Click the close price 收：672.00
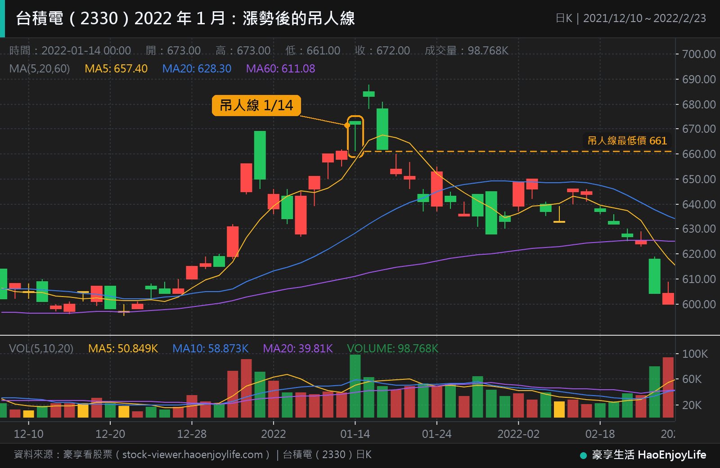Viewport: 720px width, 468px height. click(x=382, y=50)
